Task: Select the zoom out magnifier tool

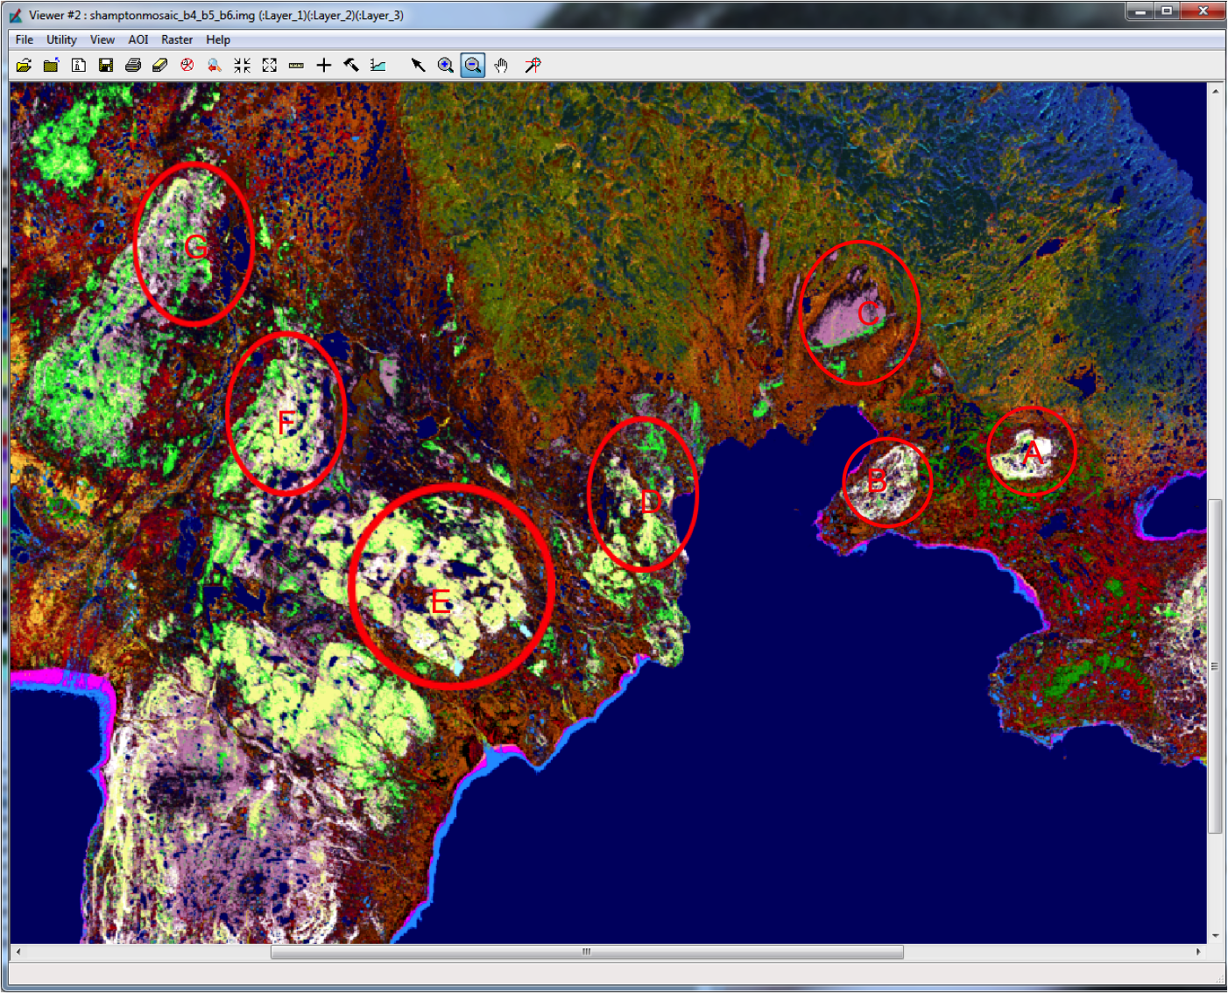Action: tap(473, 66)
